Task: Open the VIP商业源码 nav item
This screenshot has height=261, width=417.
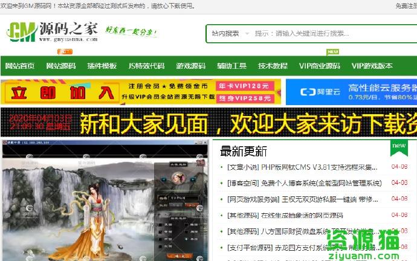Action: click(320, 66)
